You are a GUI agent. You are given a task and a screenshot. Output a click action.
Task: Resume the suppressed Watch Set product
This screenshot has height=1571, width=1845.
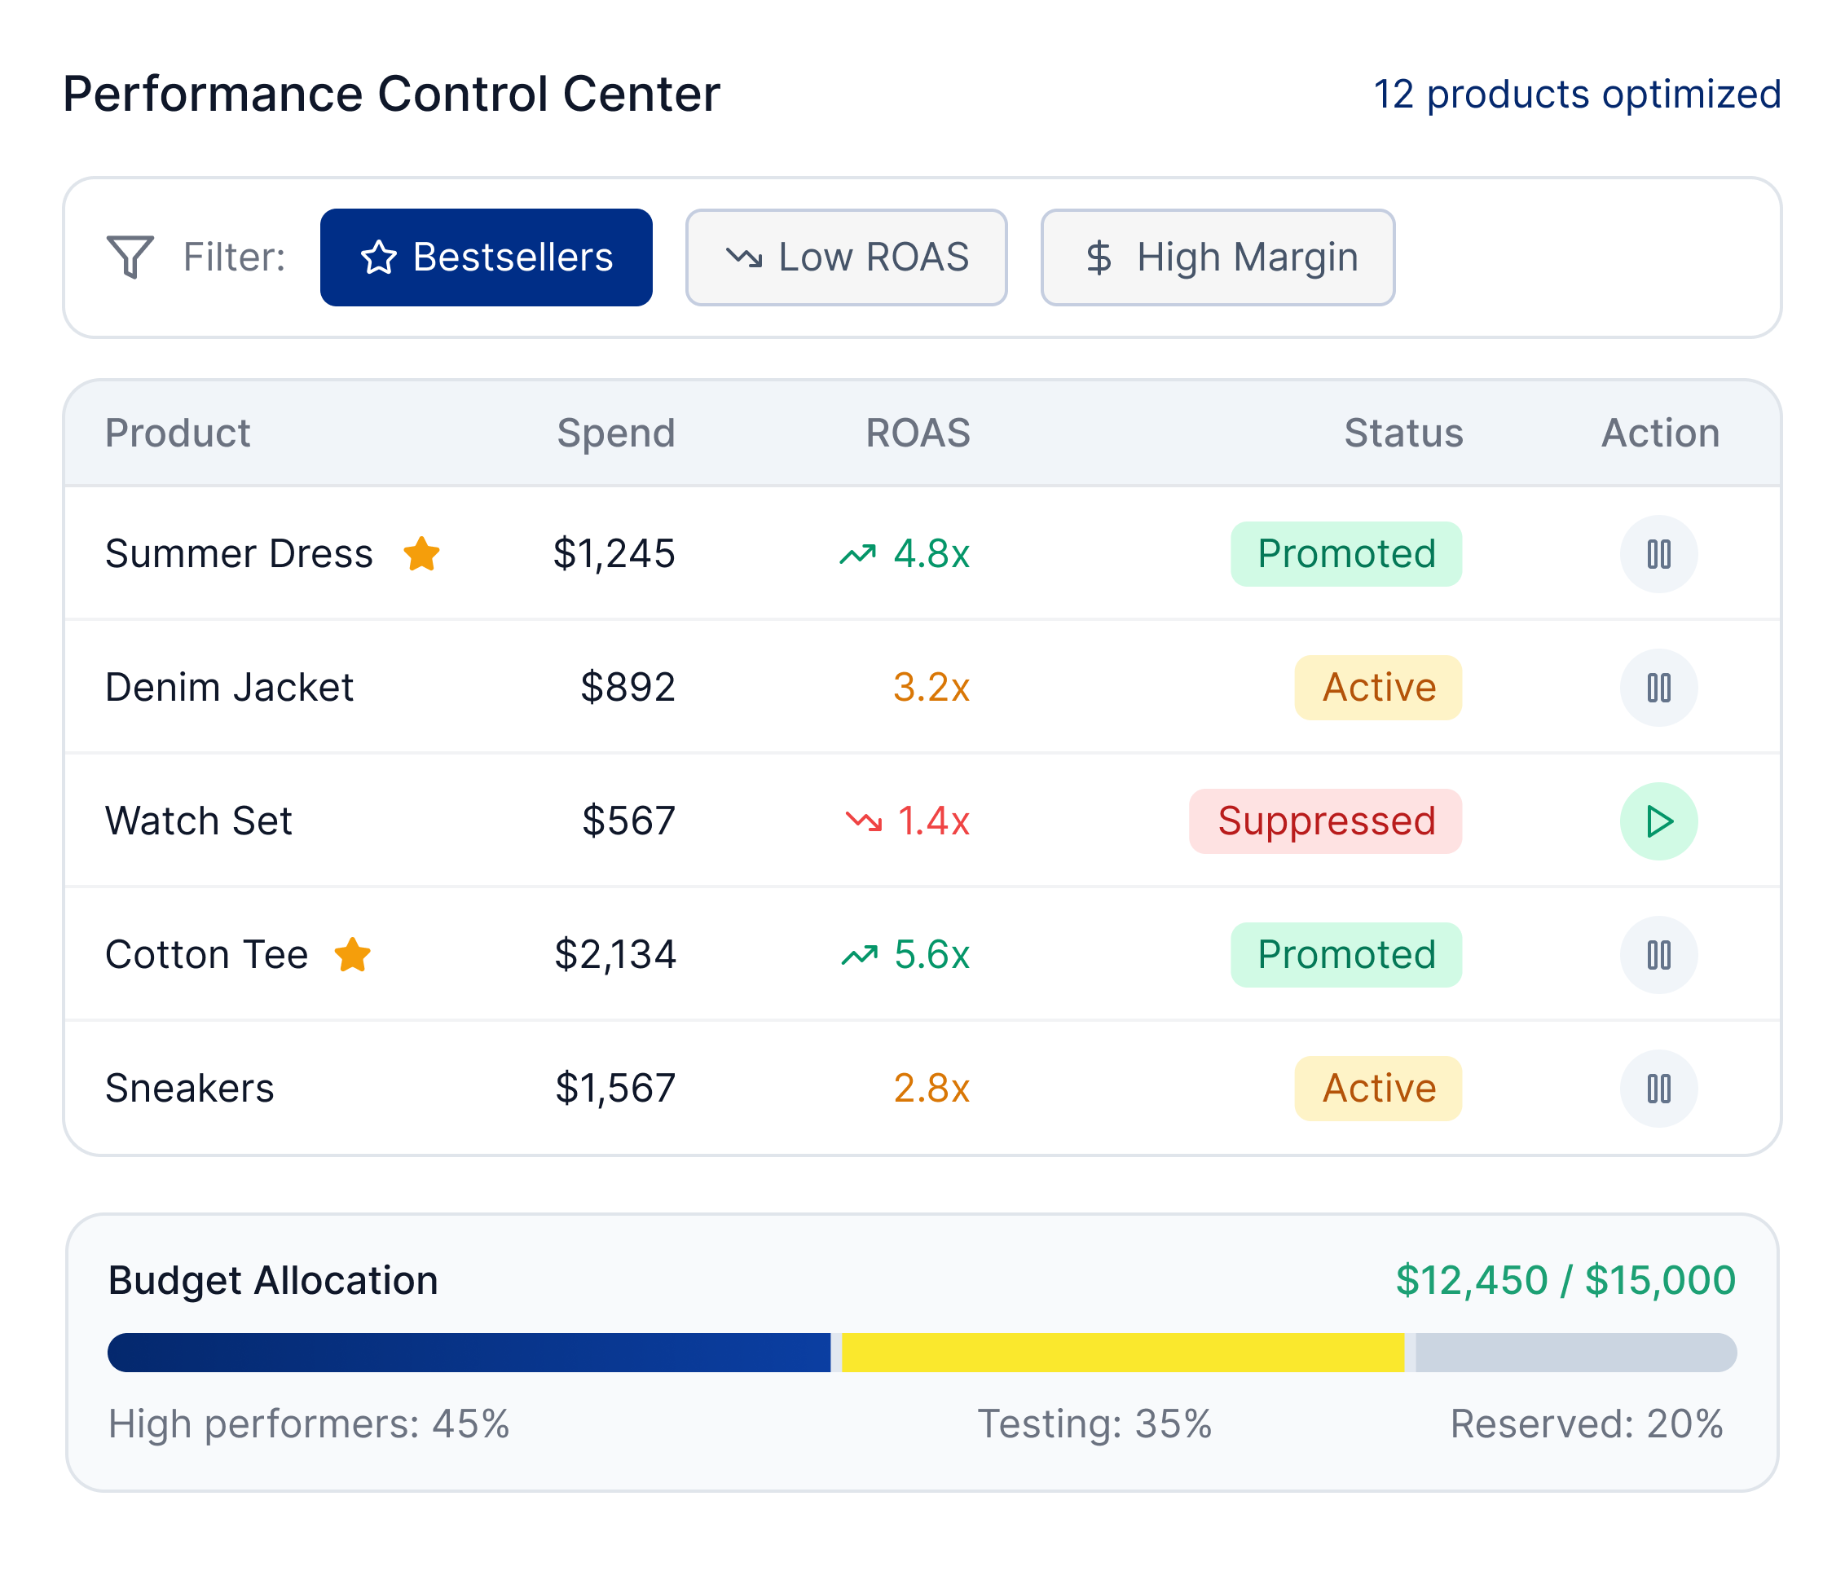(x=1658, y=821)
